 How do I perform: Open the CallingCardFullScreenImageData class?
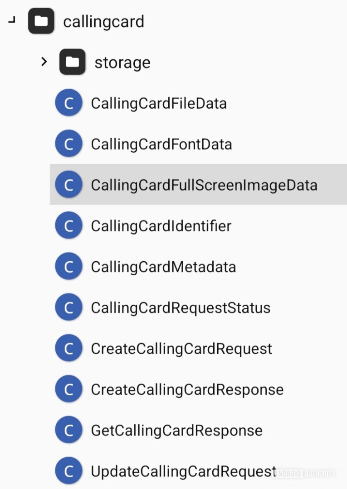point(203,184)
